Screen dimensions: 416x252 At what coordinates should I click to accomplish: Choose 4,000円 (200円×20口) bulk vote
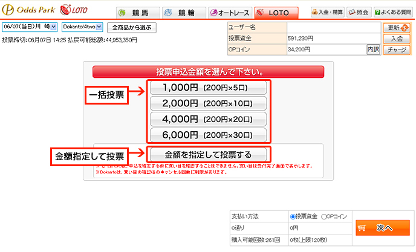[x=208, y=120]
